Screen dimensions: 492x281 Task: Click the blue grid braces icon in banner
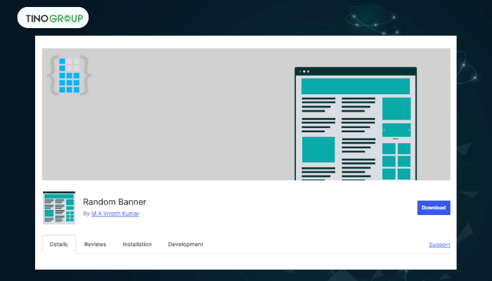[x=69, y=76]
